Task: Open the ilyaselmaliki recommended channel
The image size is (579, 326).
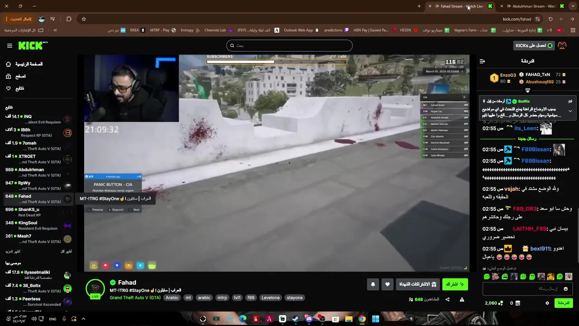Action: (x=38, y=275)
